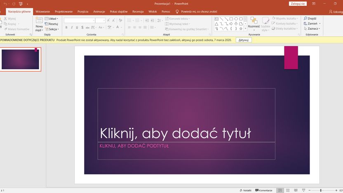Select the right arrow shape
Viewport: 343px width, 193px height.
[231, 24]
